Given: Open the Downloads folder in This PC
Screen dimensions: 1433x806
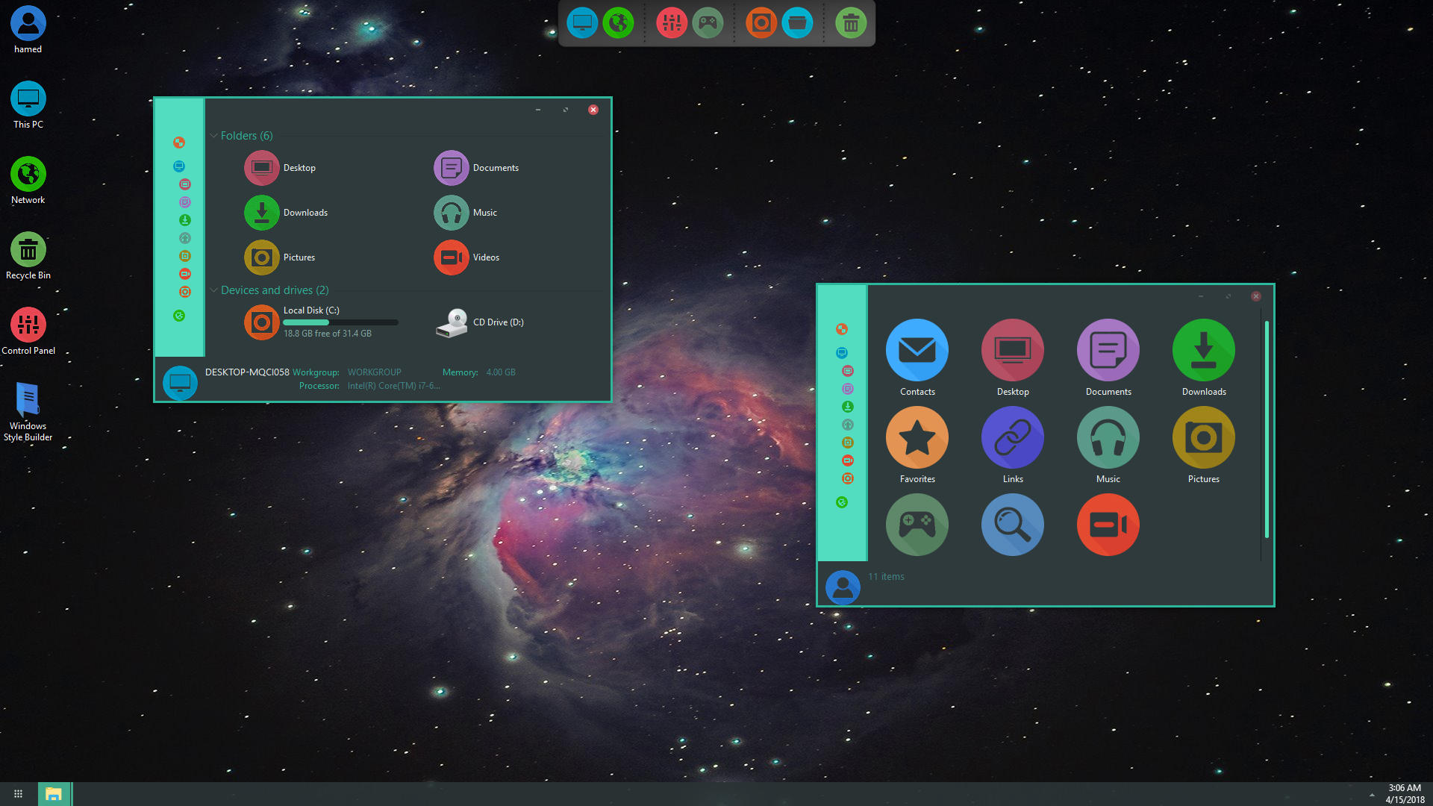Looking at the screenshot, I should tap(262, 213).
